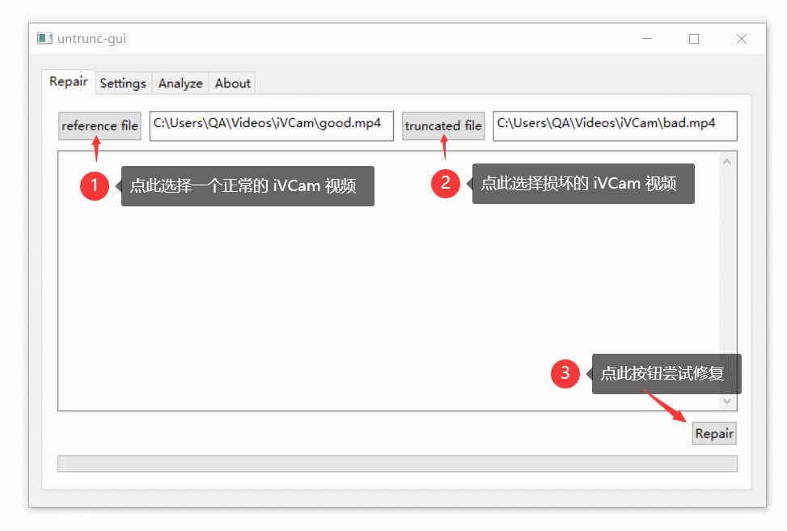Screen dimensions: 787x531
Task: Open the Analyze tab
Action: coord(180,83)
